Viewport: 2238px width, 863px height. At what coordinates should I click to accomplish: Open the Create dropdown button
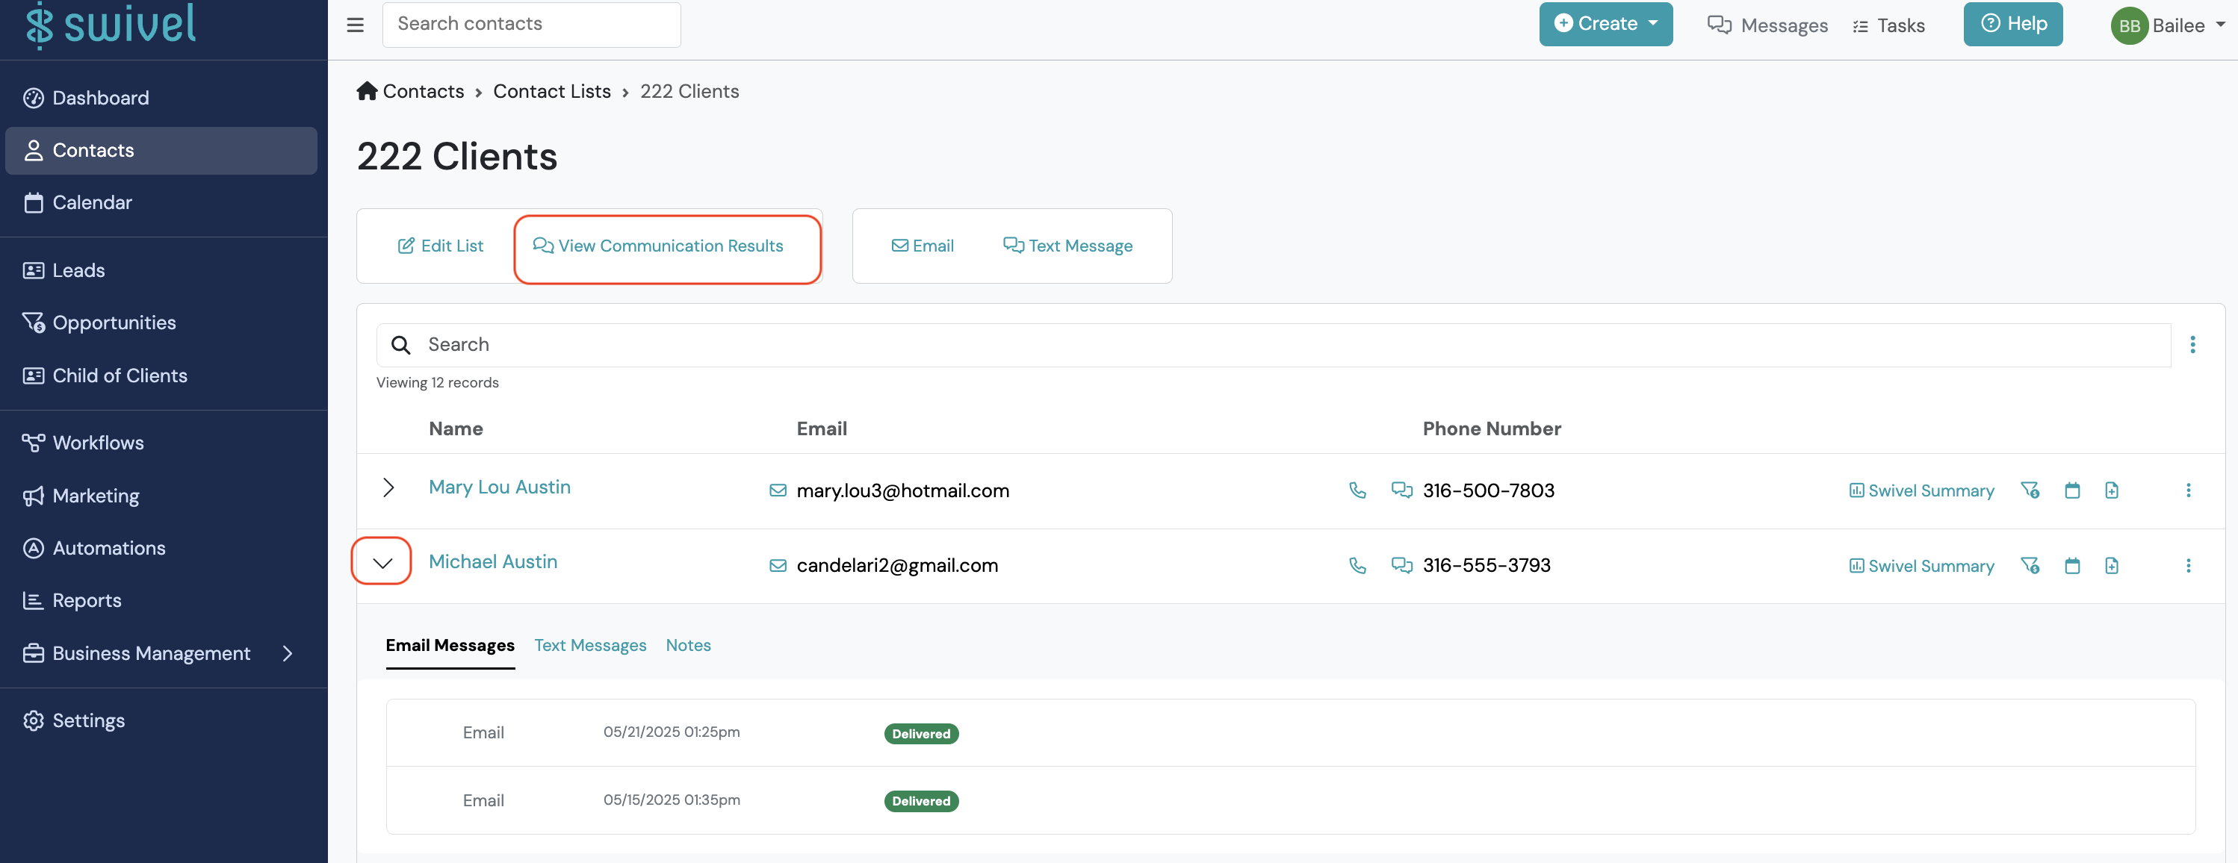(1605, 25)
